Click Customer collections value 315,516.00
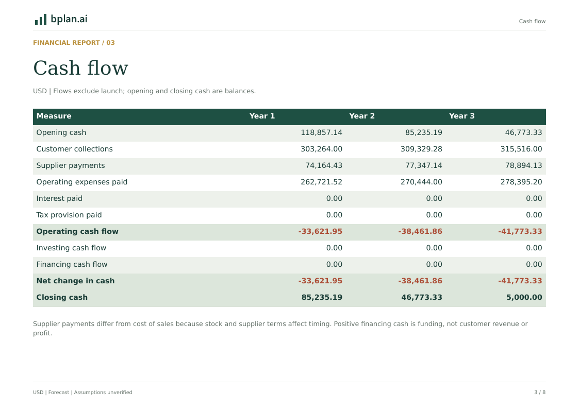This screenshot has height=409, width=579. pyautogui.click(x=521, y=149)
